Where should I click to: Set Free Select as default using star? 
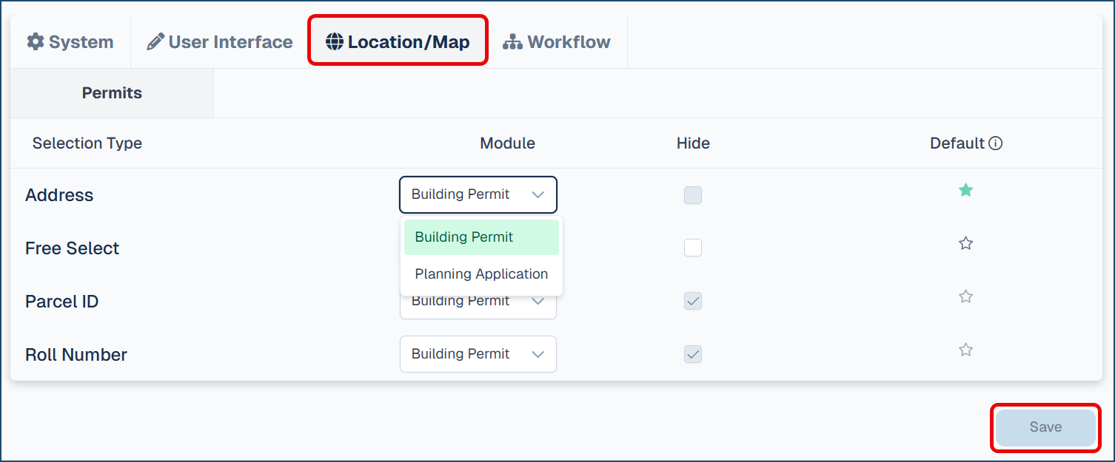click(x=965, y=243)
